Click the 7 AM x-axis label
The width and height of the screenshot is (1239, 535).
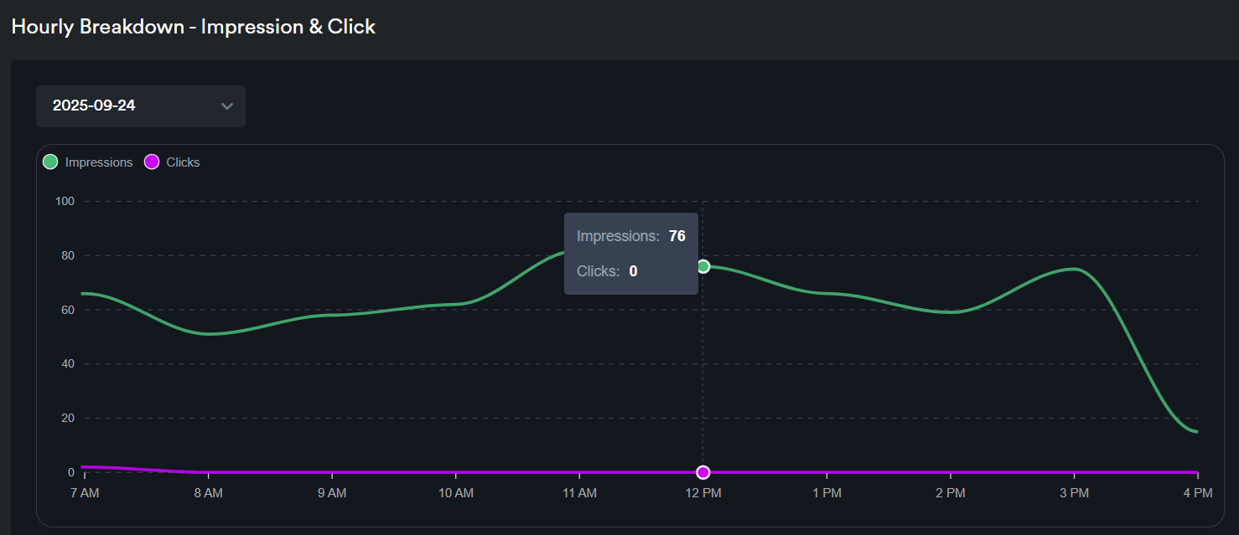[85, 494]
